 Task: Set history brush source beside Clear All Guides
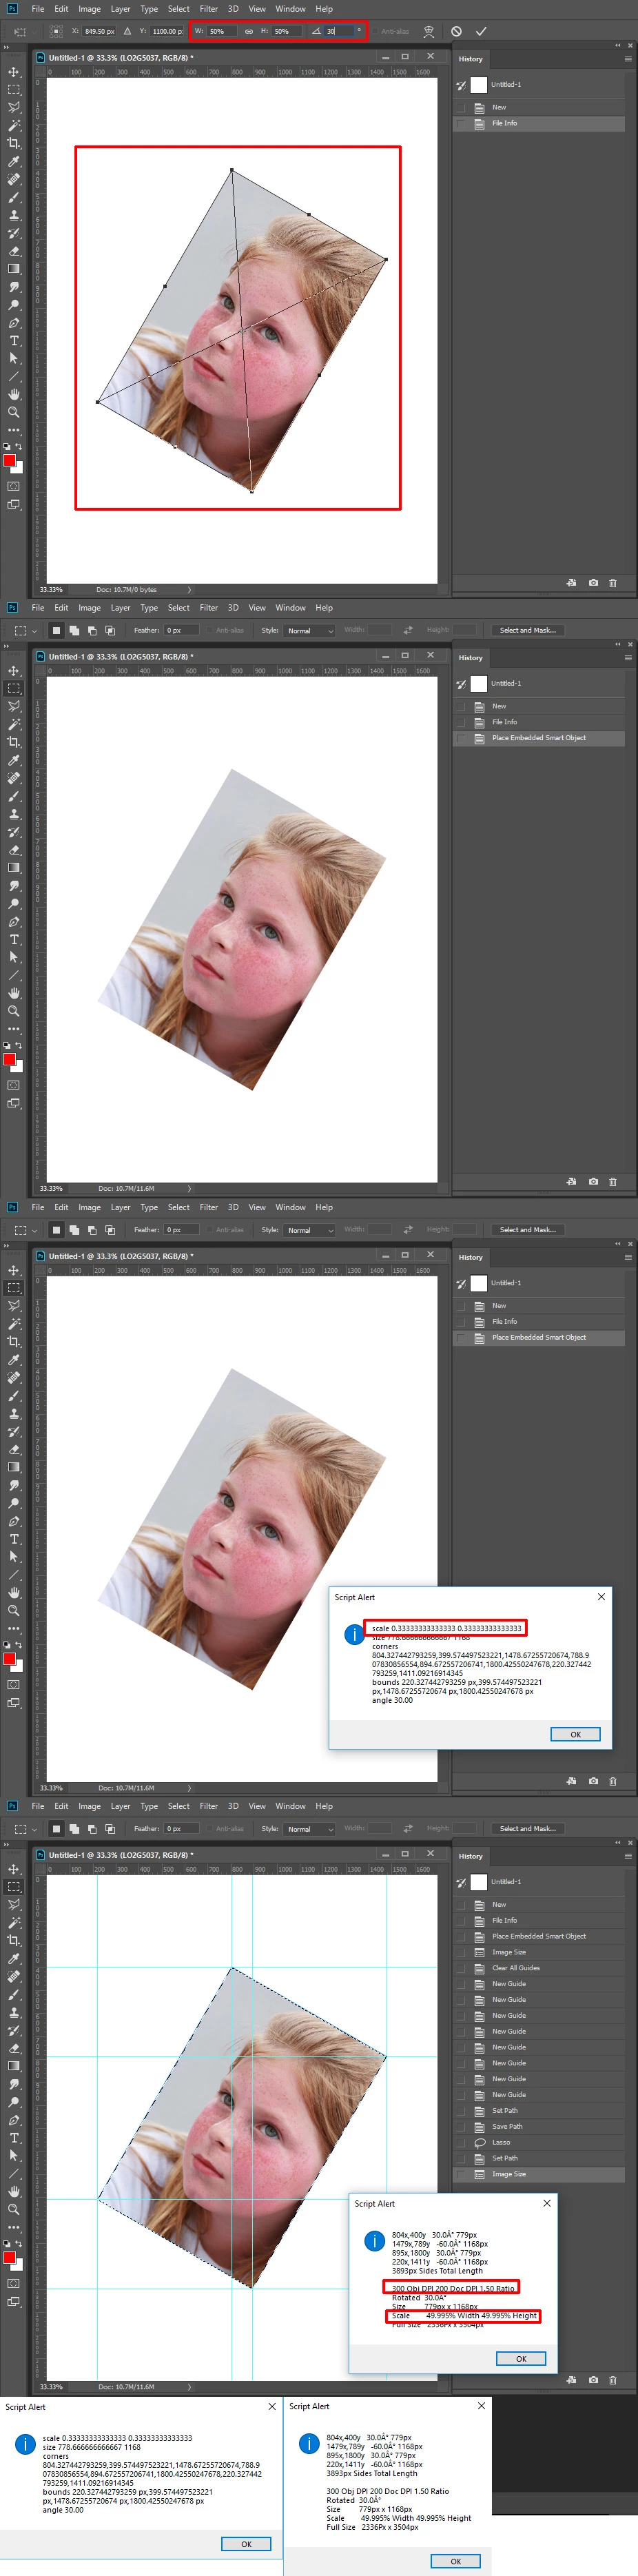tap(461, 1968)
